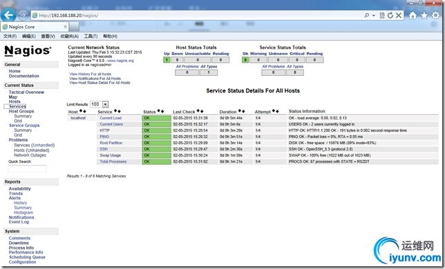
Task: Open Event Log link
Action: [19, 221]
